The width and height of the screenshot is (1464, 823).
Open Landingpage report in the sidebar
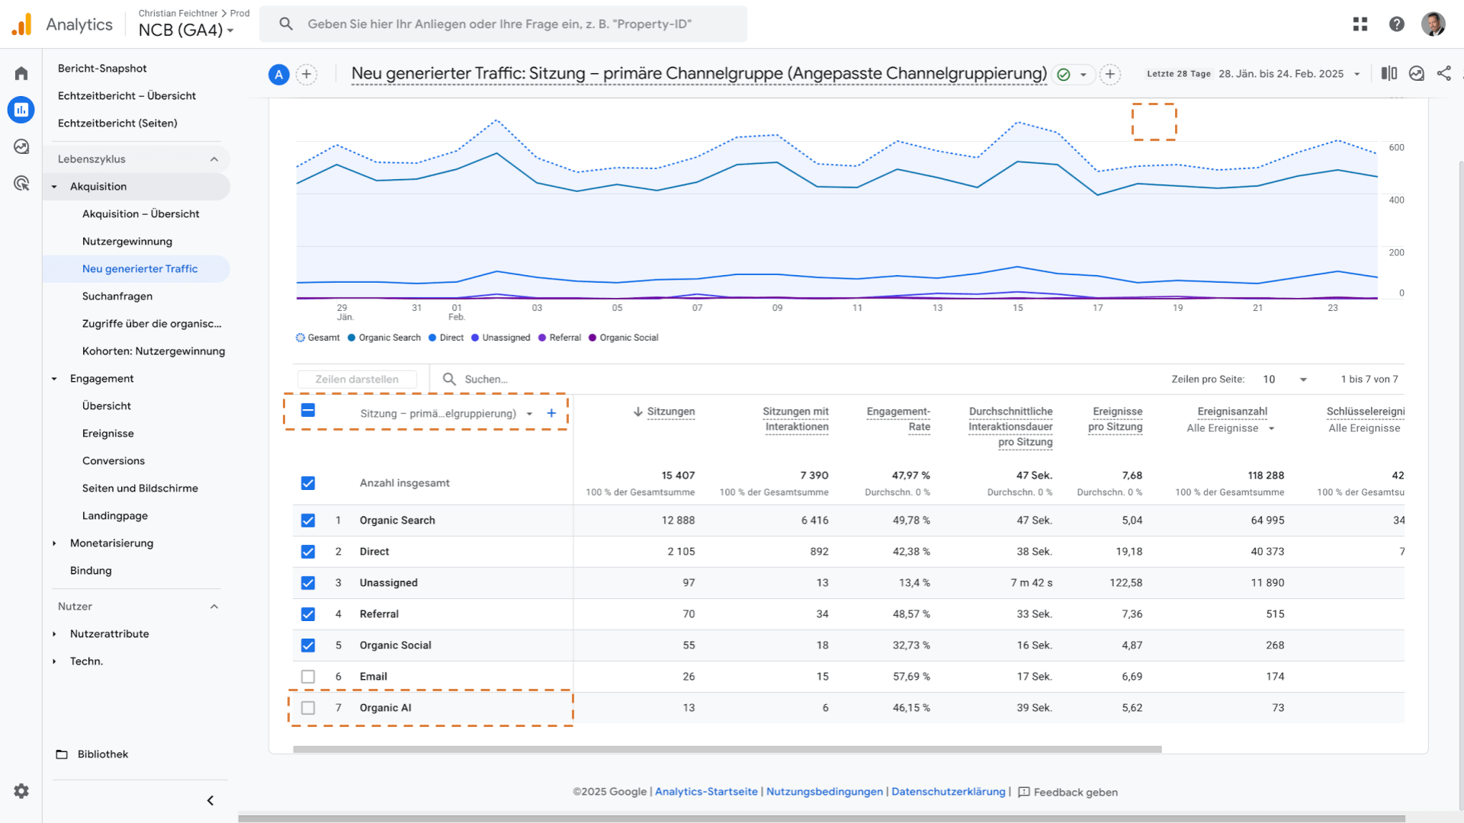point(115,516)
